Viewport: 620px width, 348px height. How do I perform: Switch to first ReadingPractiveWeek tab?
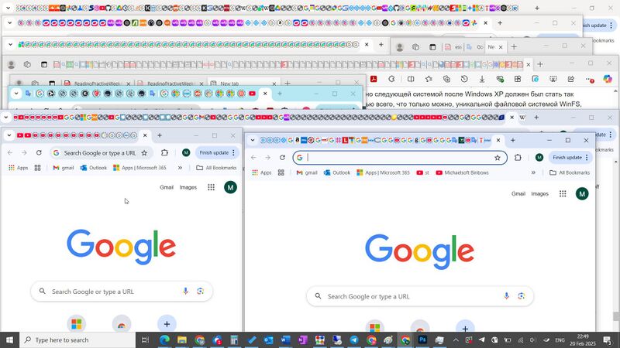(x=97, y=84)
